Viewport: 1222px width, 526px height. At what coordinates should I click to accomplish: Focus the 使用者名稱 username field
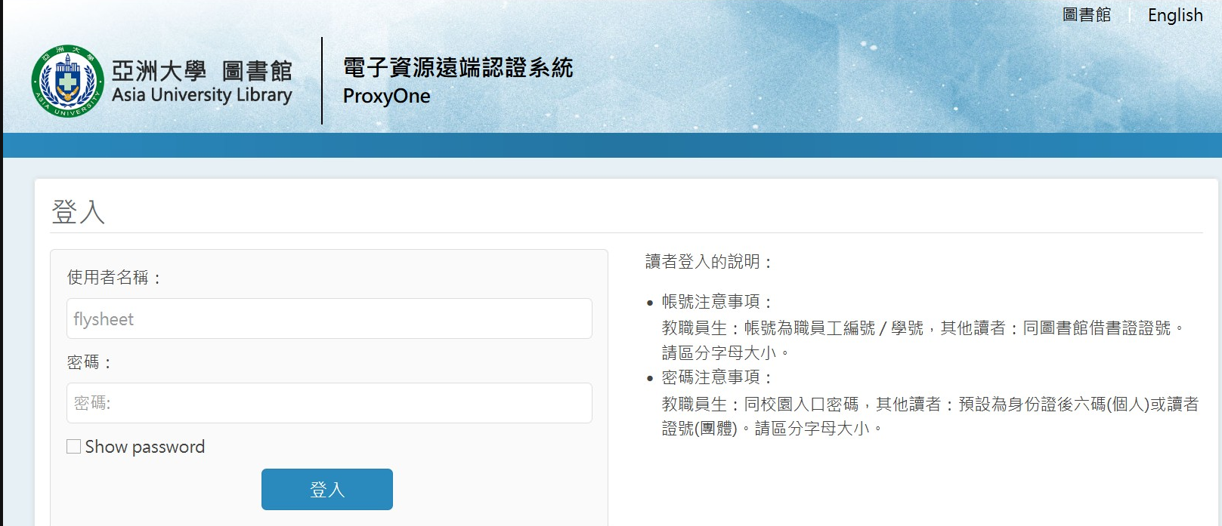pyautogui.click(x=329, y=319)
